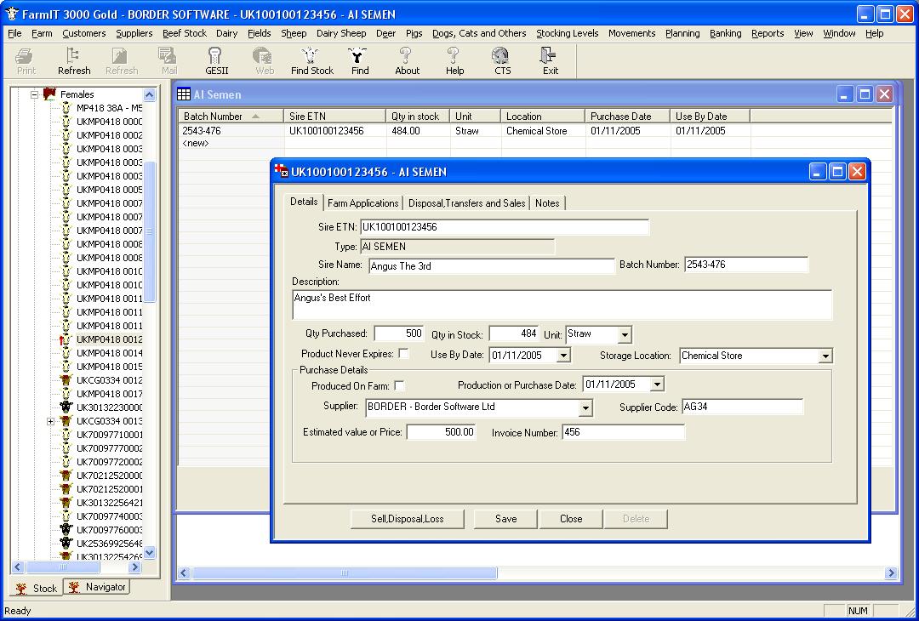919x621 pixels.
Task: Click the AI Semen horizontal scrollbar thumb
Action: (345, 573)
